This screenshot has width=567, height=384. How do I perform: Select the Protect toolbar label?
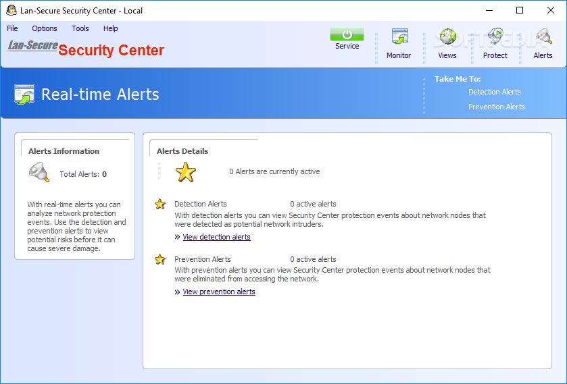pyautogui.click(x=495, y=55)
